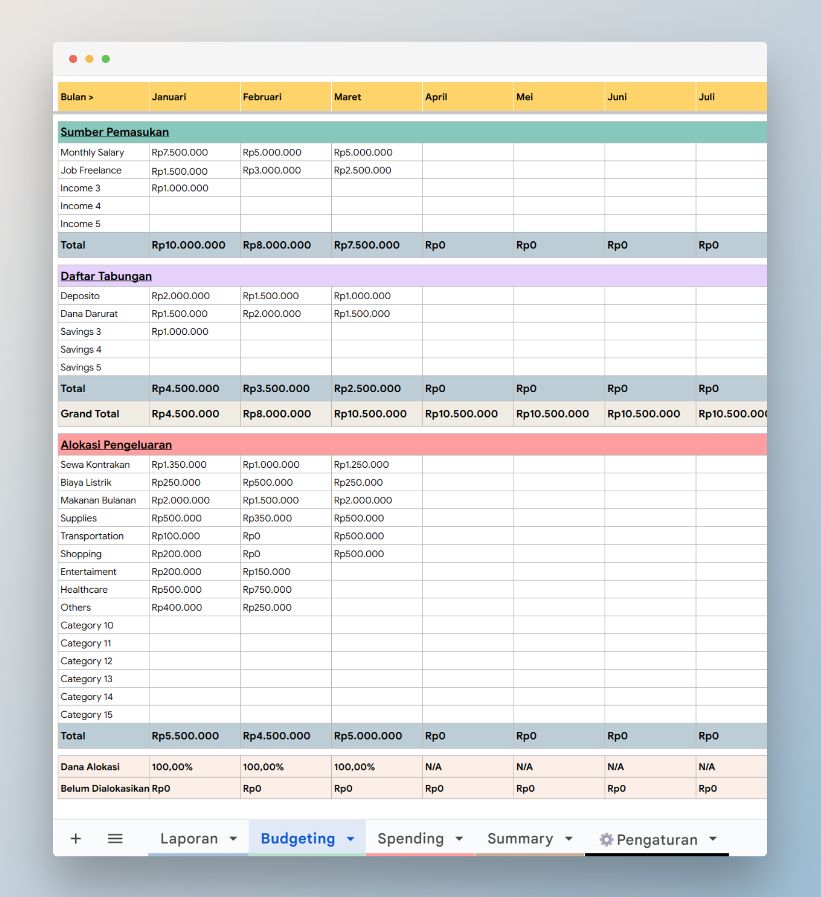The height and width of the screenshot is (897, 821).
Task: Expand the Spending tab dropdown arrow
Action: pos(459,839)
